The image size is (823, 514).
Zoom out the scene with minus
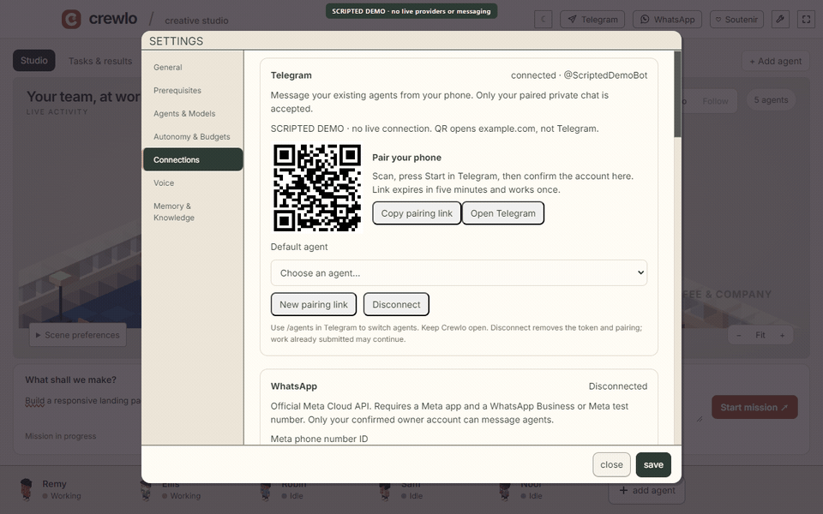point(738,335)
